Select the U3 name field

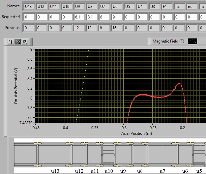[x=155, y=7]
